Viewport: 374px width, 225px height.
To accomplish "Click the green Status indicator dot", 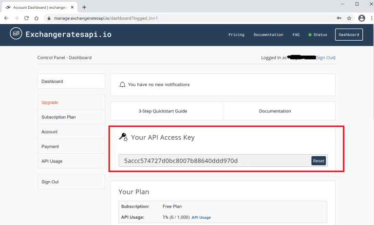I will pos(310,35).
